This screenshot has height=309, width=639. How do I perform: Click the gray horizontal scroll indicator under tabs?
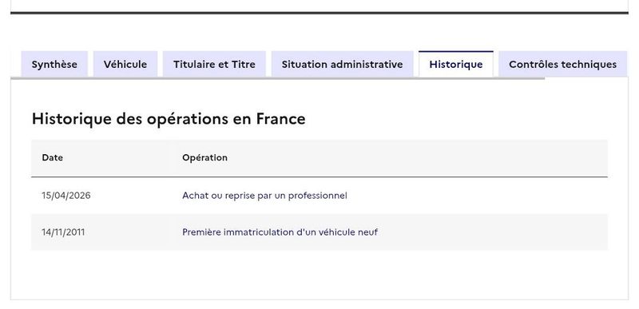coord(277,78)
